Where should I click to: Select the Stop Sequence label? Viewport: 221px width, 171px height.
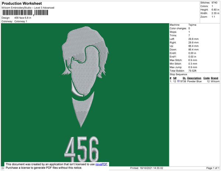tap(178, 74)
